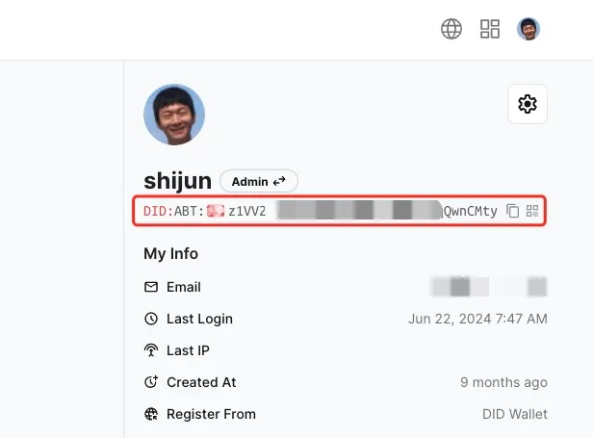Click the Last Login clock icon

pyautogui.click(x=151, y=319)
